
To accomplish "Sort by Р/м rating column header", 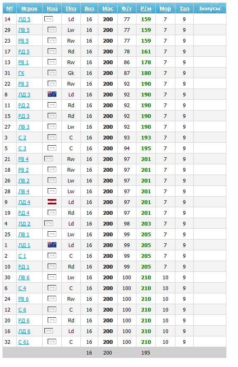I will pos(146,9).
